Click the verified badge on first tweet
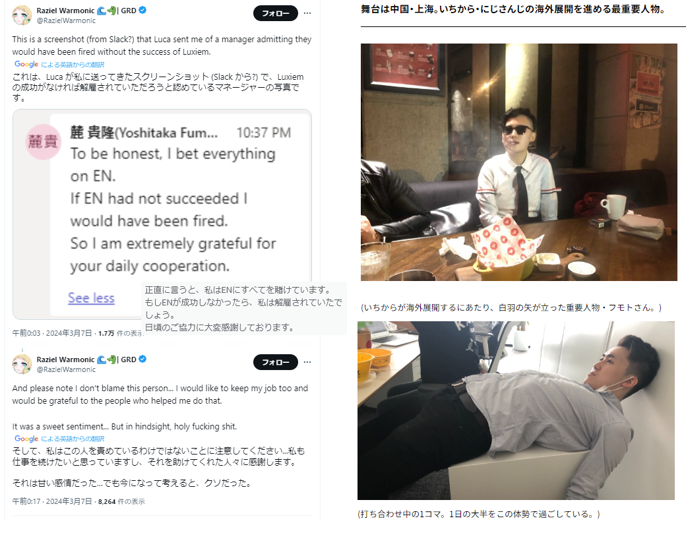 (x=142, y=10)
